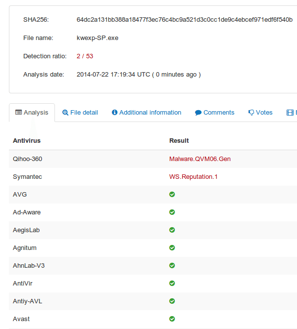The height and width of the screenshot is (329, 297).
Task: Click the green check icon for AegisLab
Action: click(172, 230)
